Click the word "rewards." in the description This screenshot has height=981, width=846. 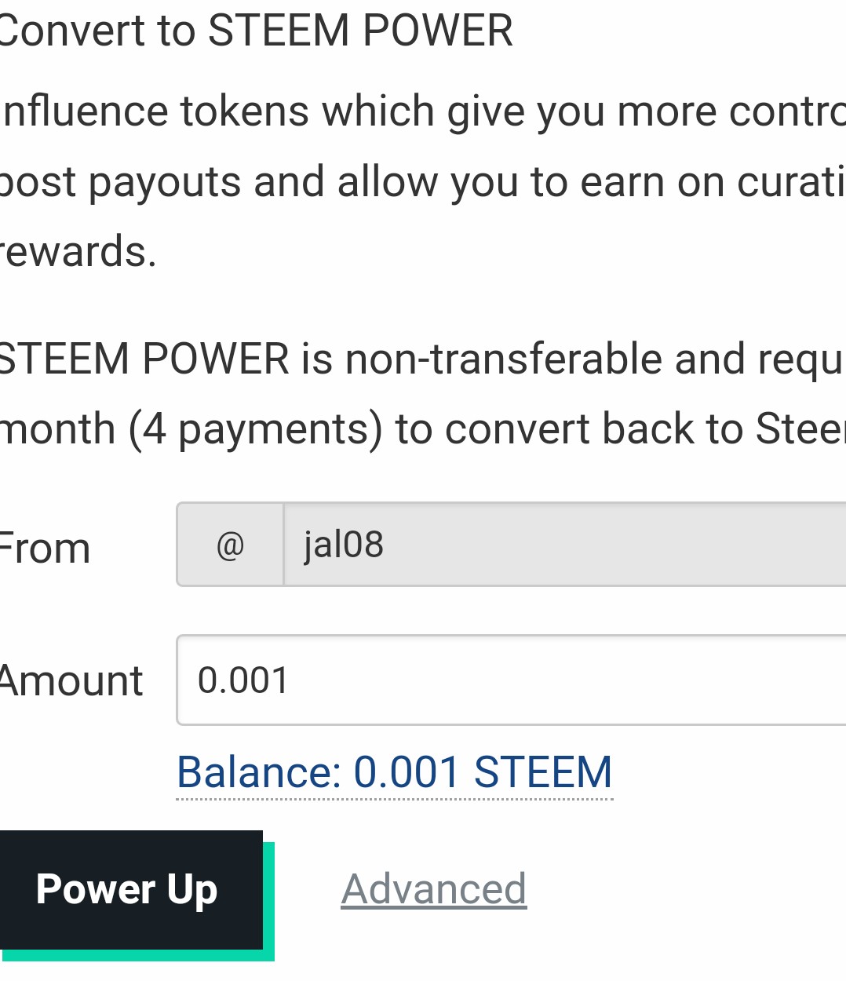pos(78,252)
